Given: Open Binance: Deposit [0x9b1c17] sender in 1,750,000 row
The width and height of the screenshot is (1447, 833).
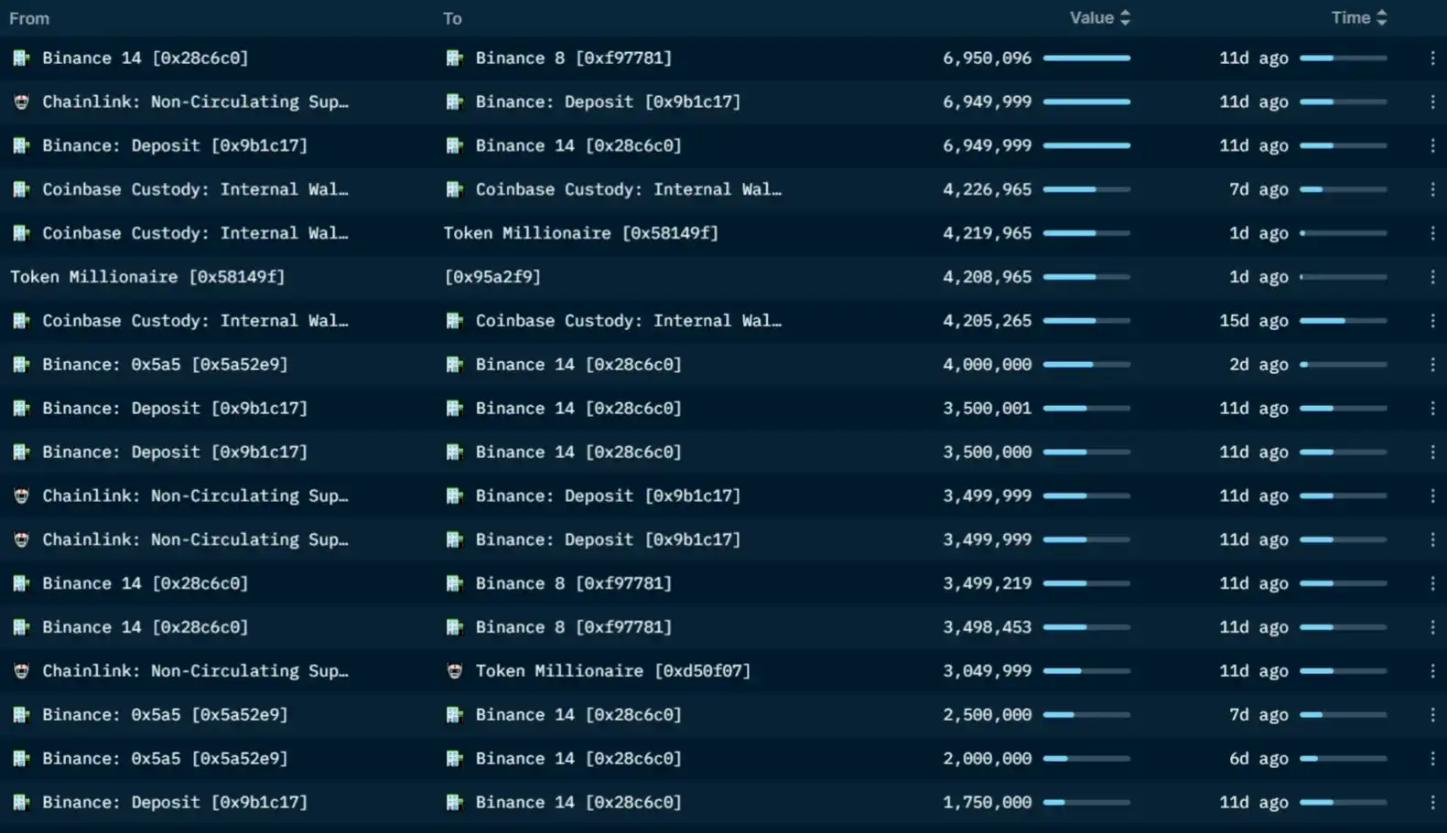Looking at the screenshot, I should tap(175, 803).
